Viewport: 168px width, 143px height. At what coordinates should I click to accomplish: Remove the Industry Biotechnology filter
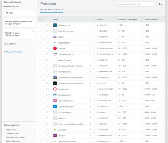[x=33, y=31]
